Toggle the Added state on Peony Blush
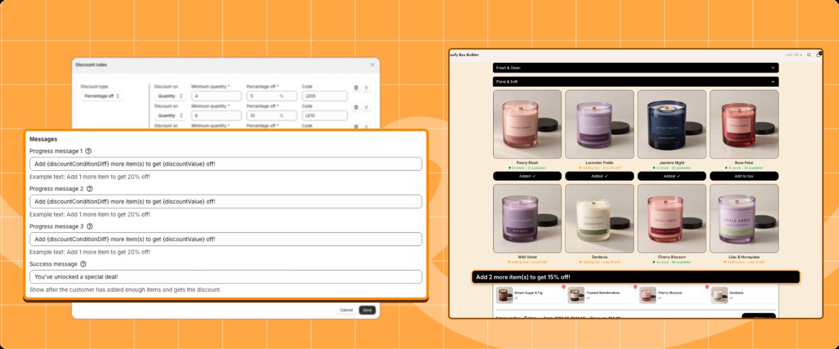This screenshot has width=839, height=349. (527, 176)
